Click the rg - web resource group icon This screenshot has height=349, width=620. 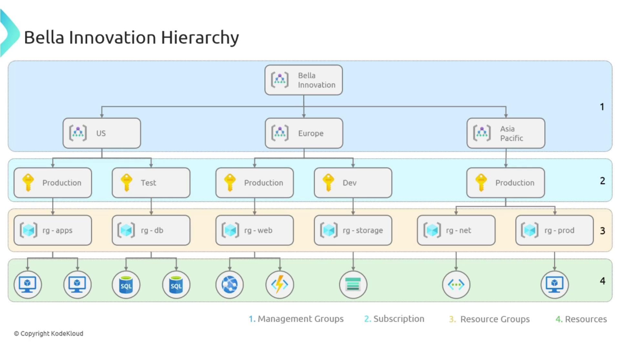[230, 230]
